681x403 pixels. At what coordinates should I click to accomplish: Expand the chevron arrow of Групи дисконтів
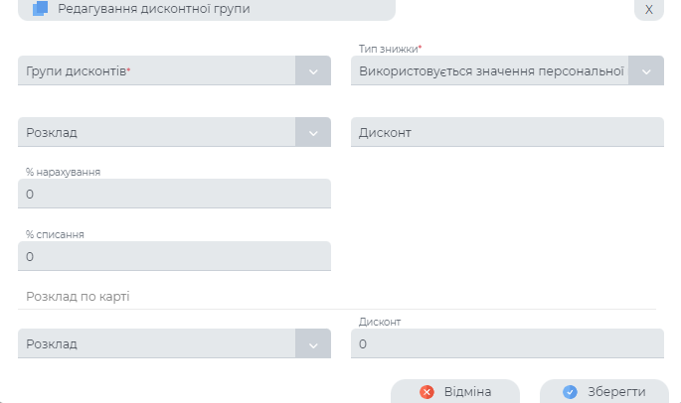coord(313,71)
